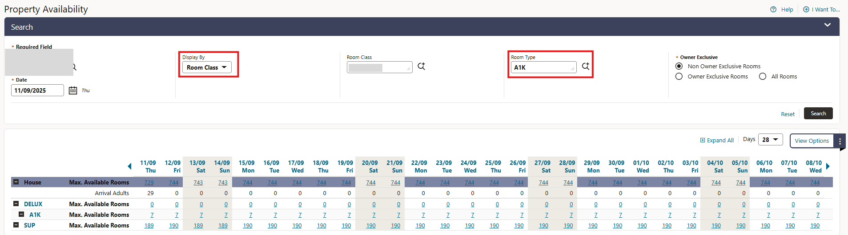This screenshot has height=235, width=848.
Task: Collapse the House row
Action: pyautogui.click(x=16, y=182)
